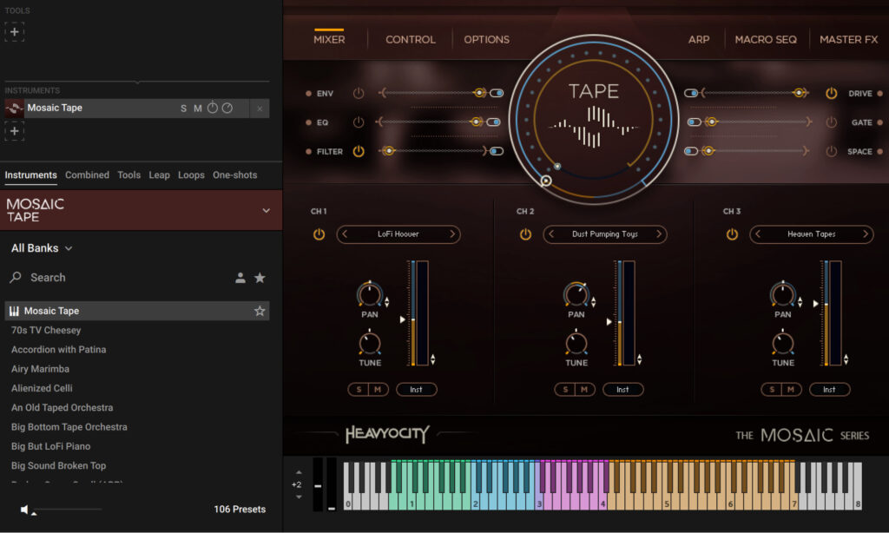The height and width of the screenshot is (533, 889).
Task: Click the favorites star beside the user icon
Action: (260, 277)
